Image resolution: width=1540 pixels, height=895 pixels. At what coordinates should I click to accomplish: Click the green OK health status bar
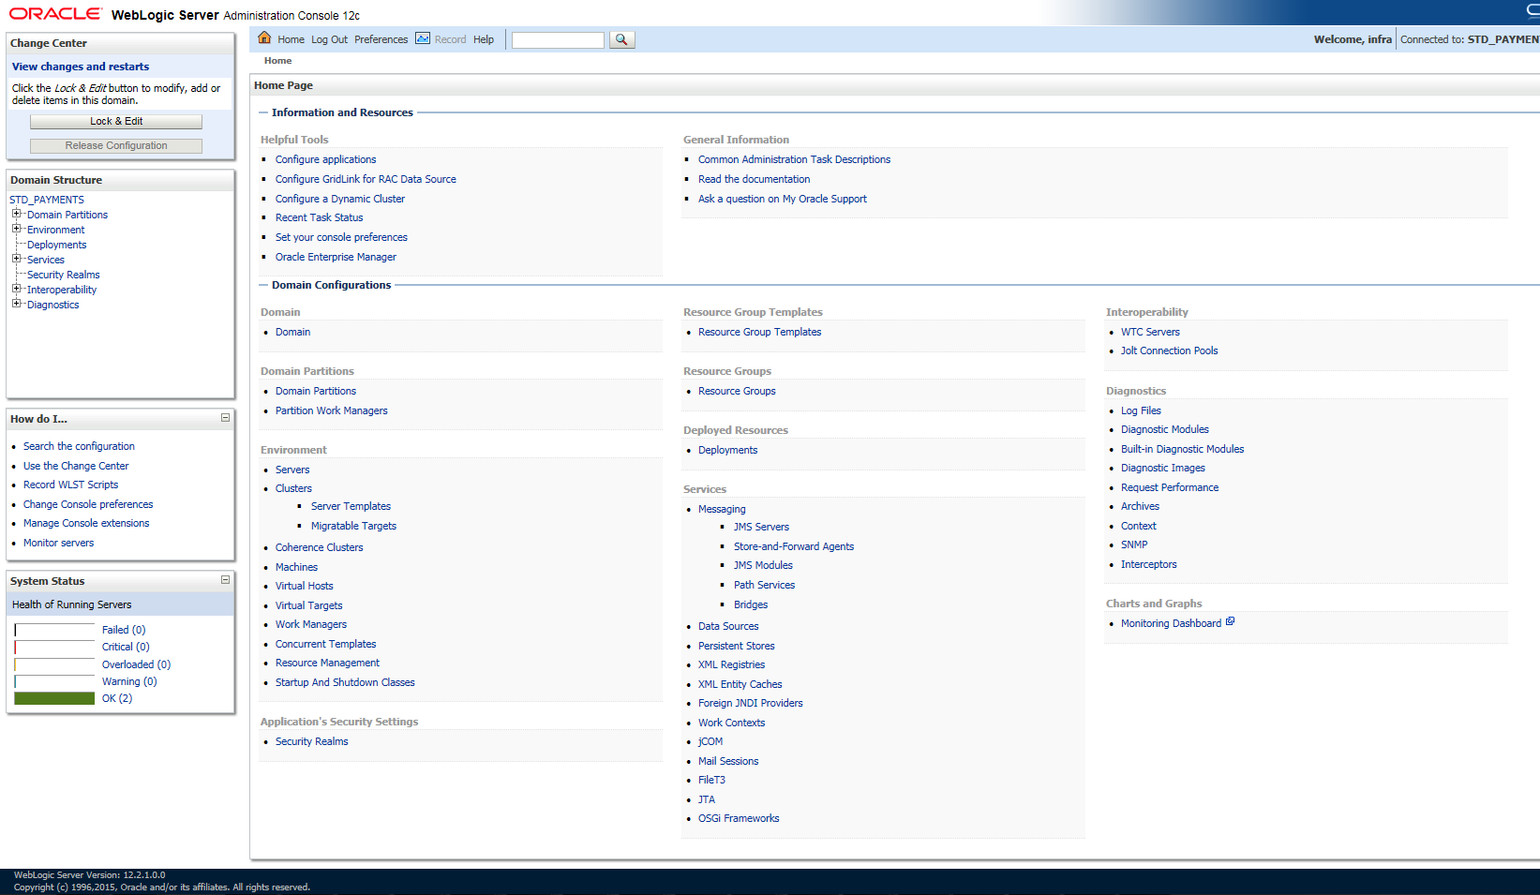click(54, 698)
